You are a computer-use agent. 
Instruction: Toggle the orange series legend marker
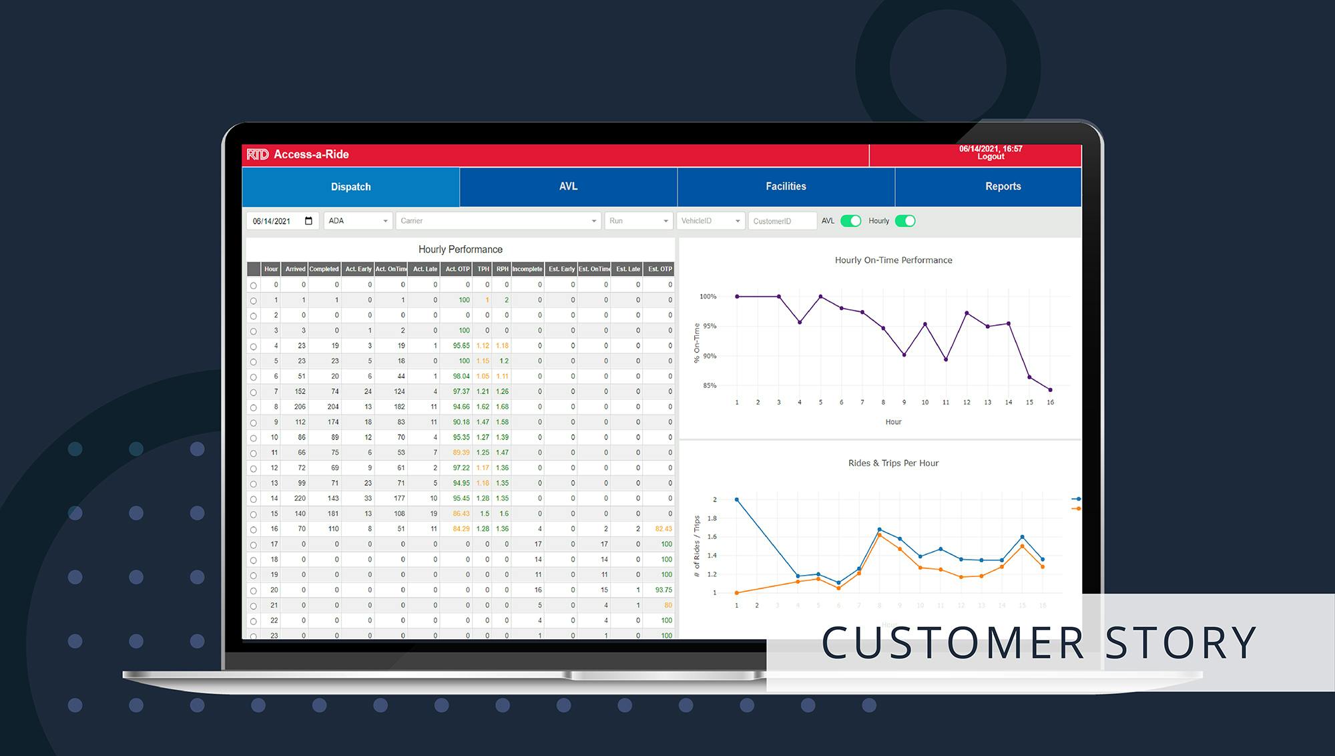point(1077,509)
